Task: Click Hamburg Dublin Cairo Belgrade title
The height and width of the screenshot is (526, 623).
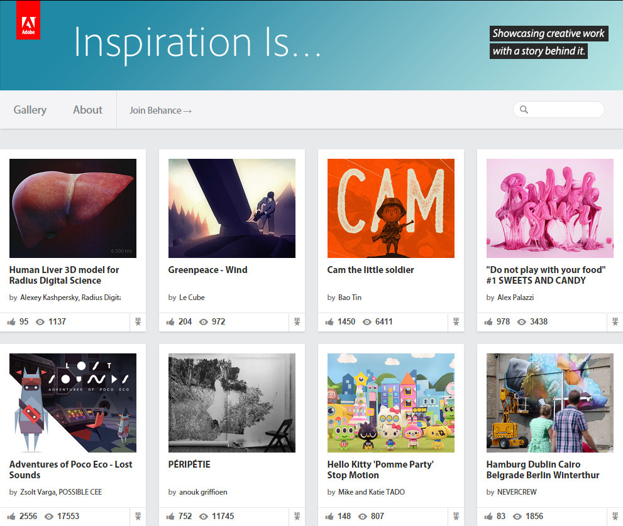Action: [543, 470]
